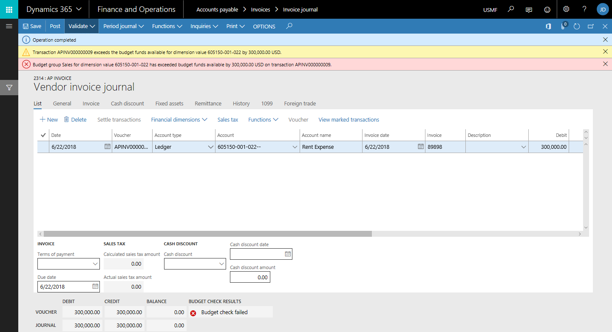Click the horizontal grid scrollbar
This screenshot has width=612, height=332.
[x=207, y=234]
